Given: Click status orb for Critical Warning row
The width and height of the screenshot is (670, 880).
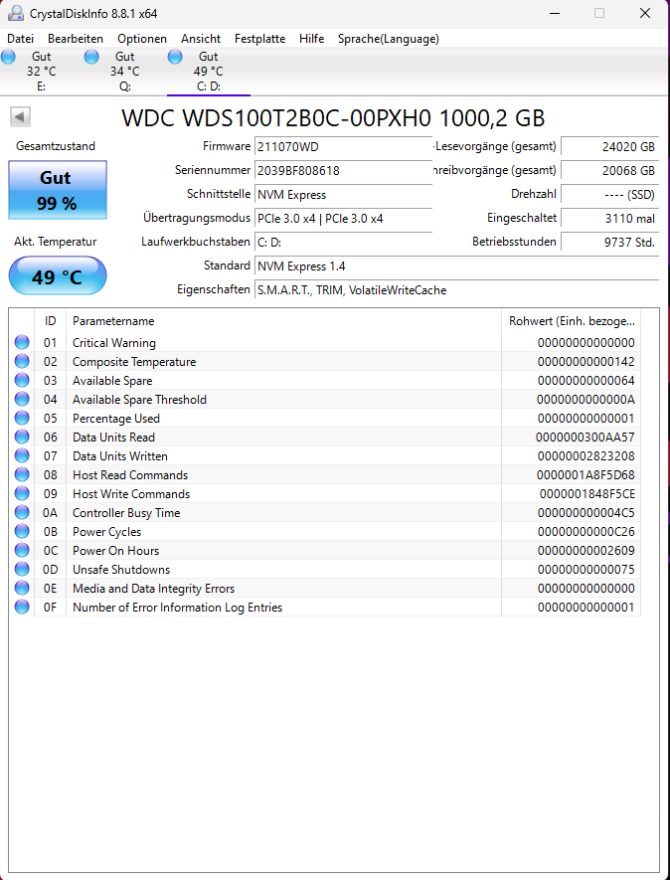Looking at the screenshot, I should click(22, 342).
